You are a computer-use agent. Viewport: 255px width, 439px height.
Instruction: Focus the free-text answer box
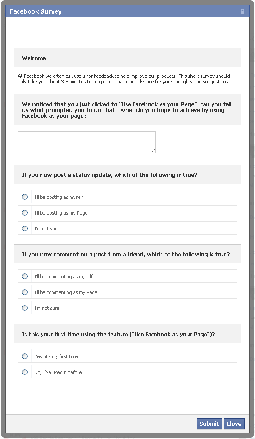click(87, 142)
